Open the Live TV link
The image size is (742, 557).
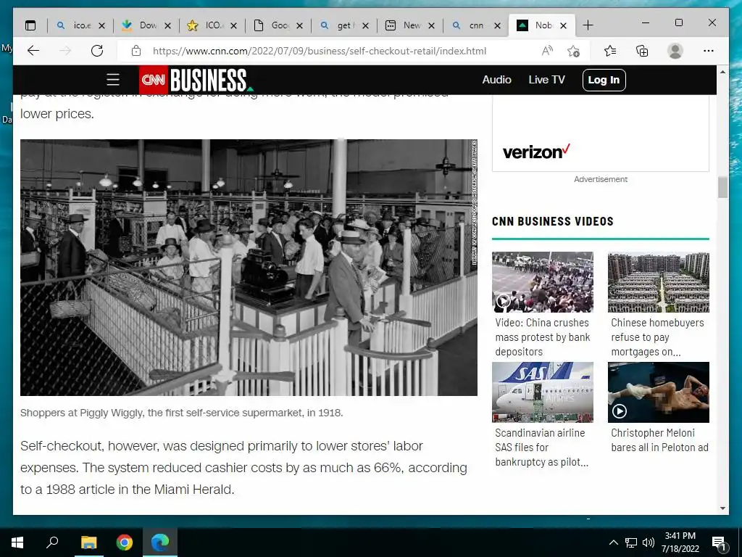pyautogui.click(x=546, y=80)
